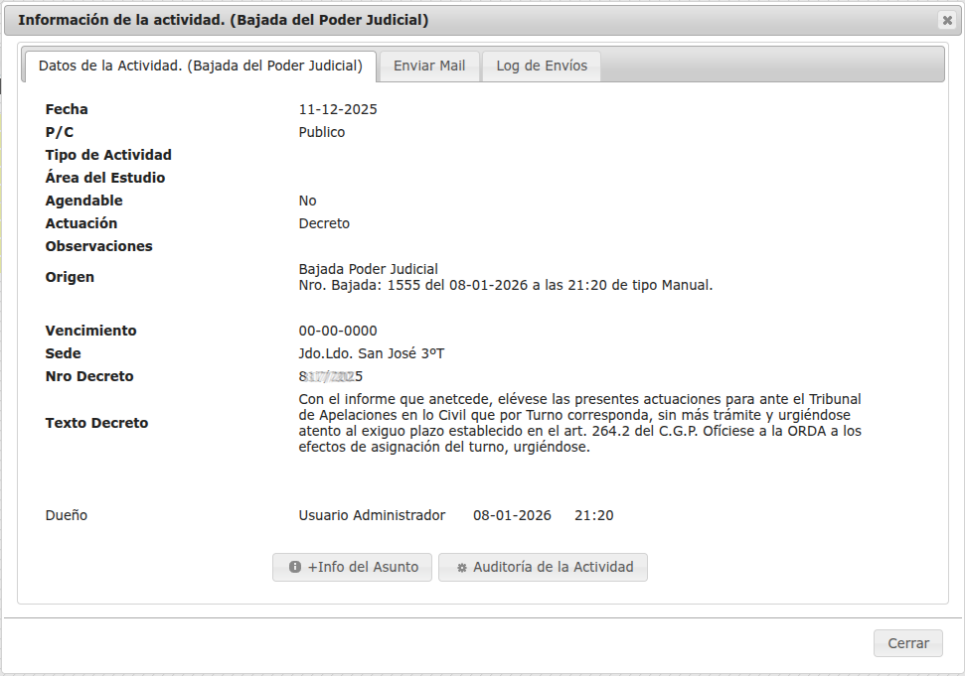Image resolution: width=965 pixels, height=676 pixels.
Task: Switch to the Enviar Mail tab
Action: tap(429, 67)
